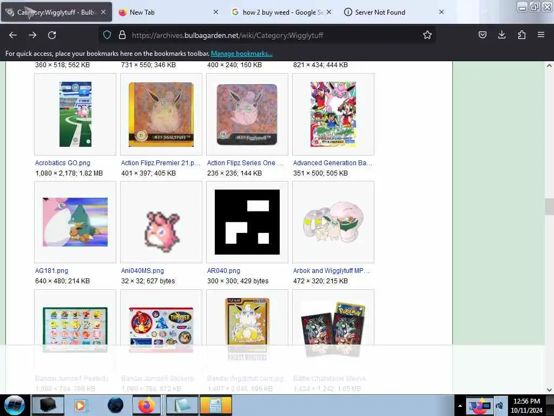Click the vertical scrollbar thumb
The width and height of the screenshot is (554, 416).
[549, 206]
